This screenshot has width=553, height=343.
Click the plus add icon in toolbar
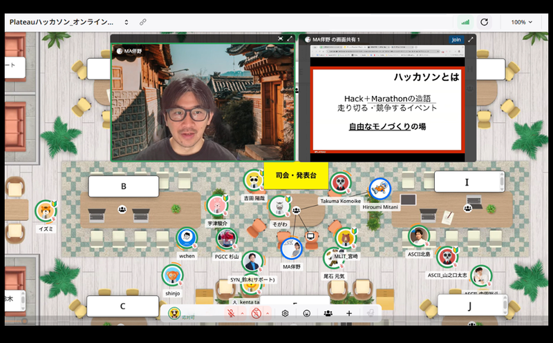(x=349, y=313)
